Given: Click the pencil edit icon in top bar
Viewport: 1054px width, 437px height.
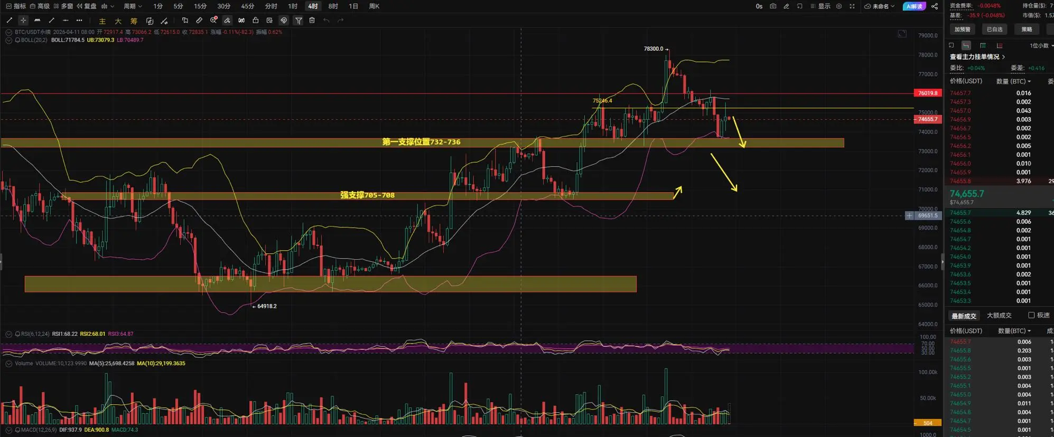Looking at the screenshot, I should coord(786,6).
